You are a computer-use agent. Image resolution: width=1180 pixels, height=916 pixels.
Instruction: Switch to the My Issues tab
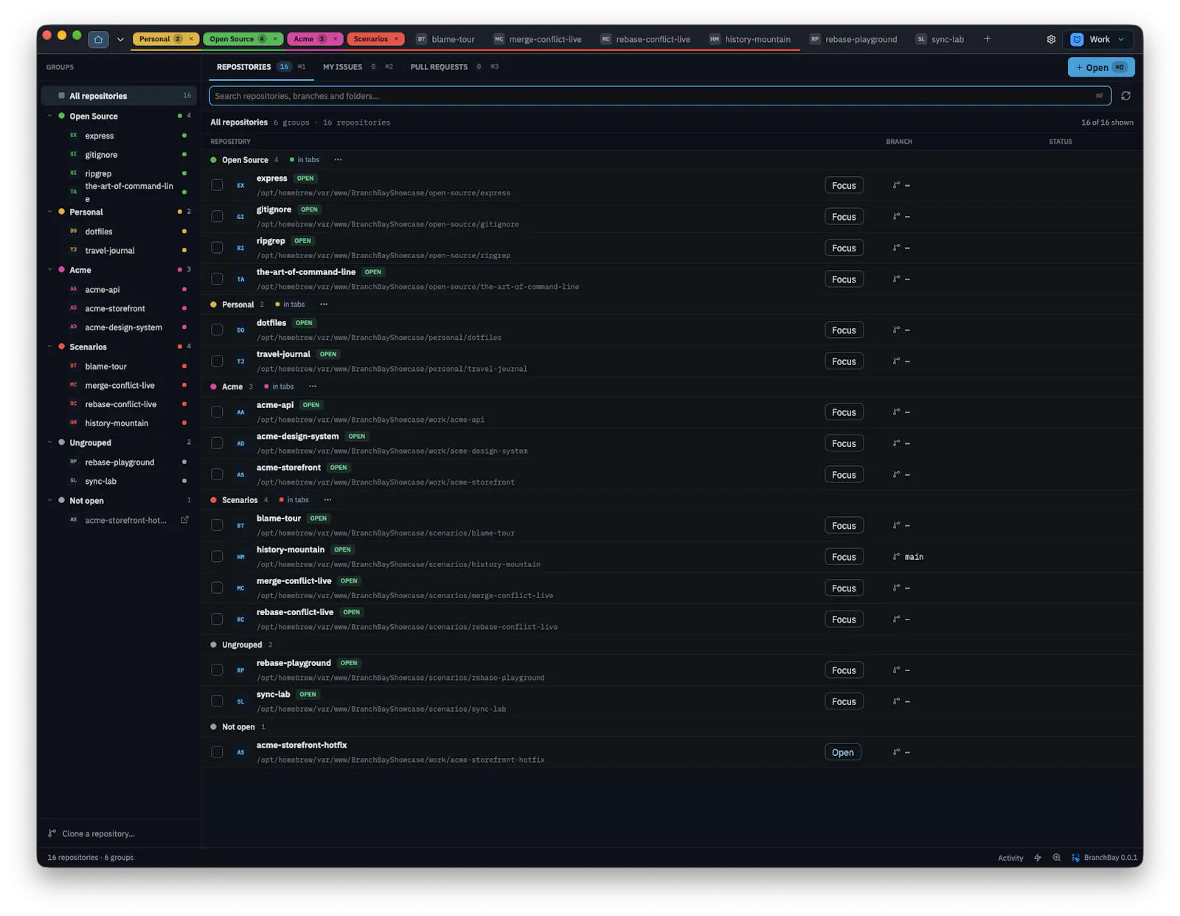tap(358, 67)
